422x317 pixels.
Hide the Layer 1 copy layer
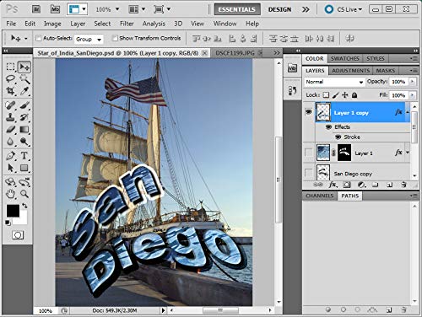[309, 112]
